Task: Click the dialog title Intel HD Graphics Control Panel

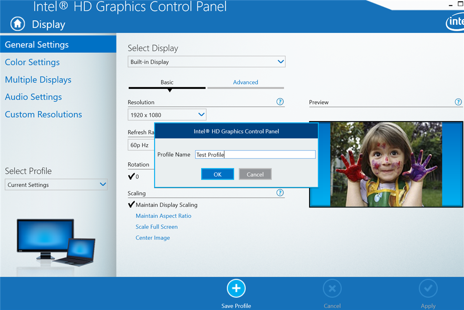Action: [x=236, y=132]
